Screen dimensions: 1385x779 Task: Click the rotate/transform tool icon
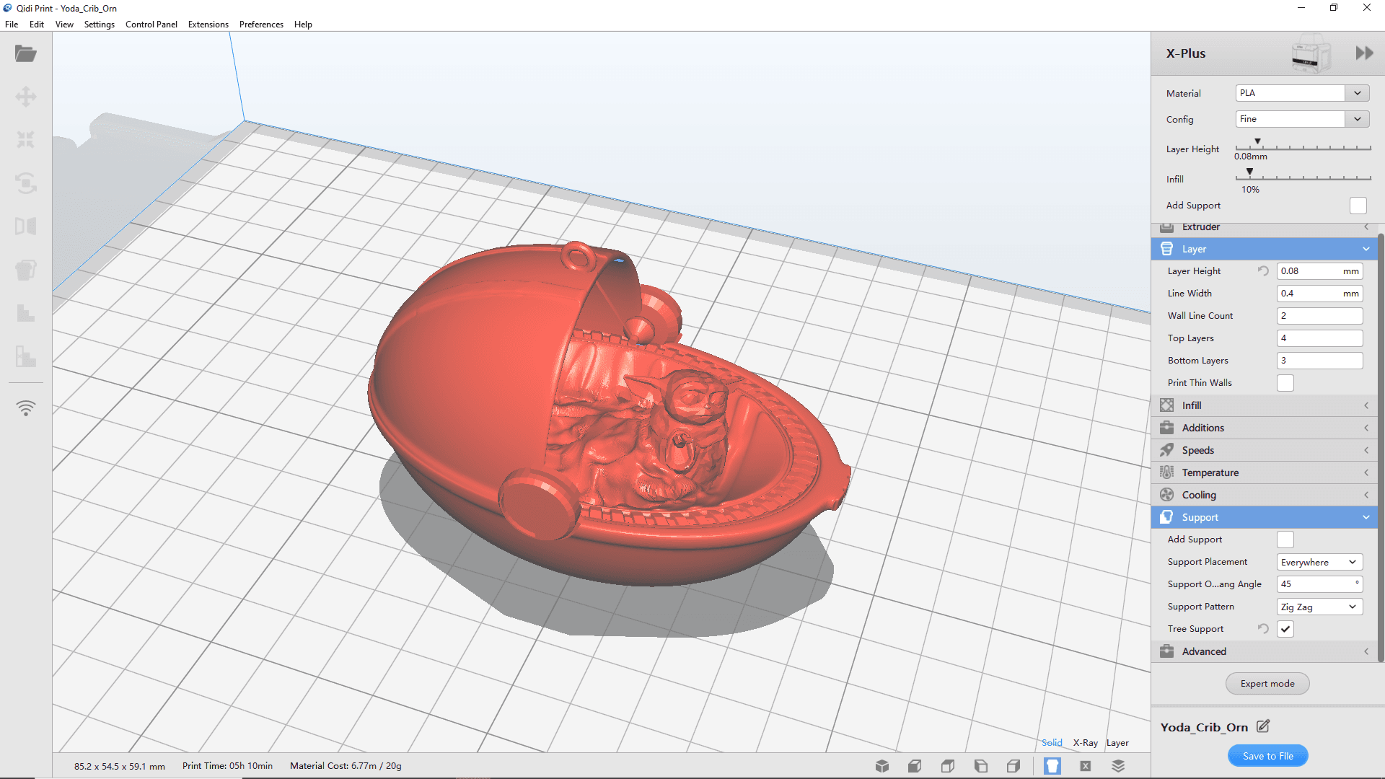tap(25, 182)
